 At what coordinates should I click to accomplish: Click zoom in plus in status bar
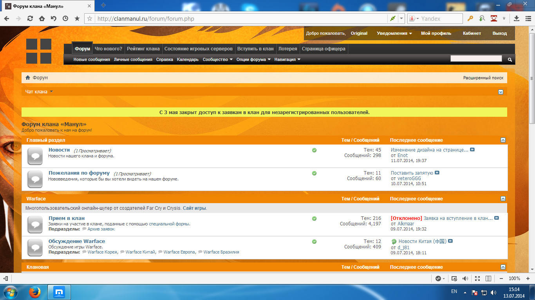click(x=527, y=279)
